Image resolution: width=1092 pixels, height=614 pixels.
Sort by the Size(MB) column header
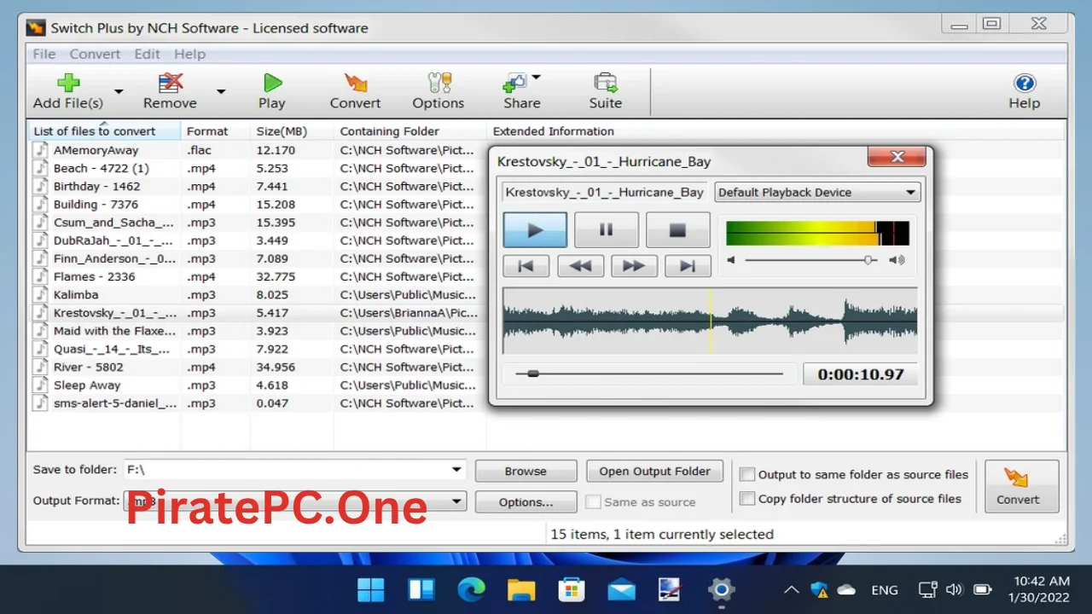(292, 131)
